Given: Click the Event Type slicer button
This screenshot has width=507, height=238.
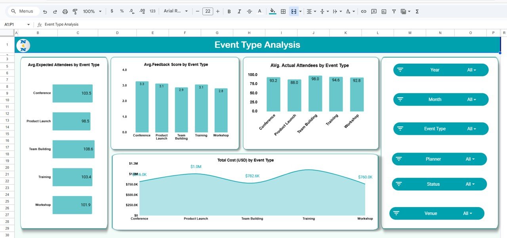Looking at the screenshot, I should coord(440,128).
